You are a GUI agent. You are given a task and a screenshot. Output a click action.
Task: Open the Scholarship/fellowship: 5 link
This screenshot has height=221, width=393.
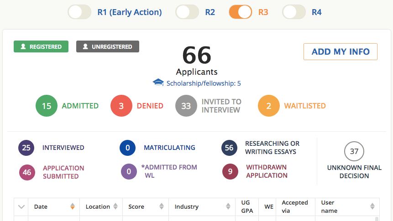tap(204, 83)
